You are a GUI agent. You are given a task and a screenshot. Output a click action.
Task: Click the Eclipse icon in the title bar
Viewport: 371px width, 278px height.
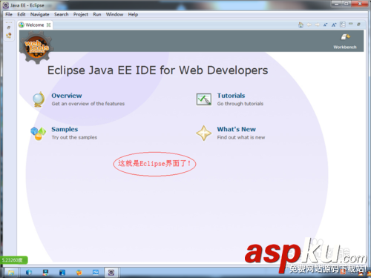coord(6,5)
